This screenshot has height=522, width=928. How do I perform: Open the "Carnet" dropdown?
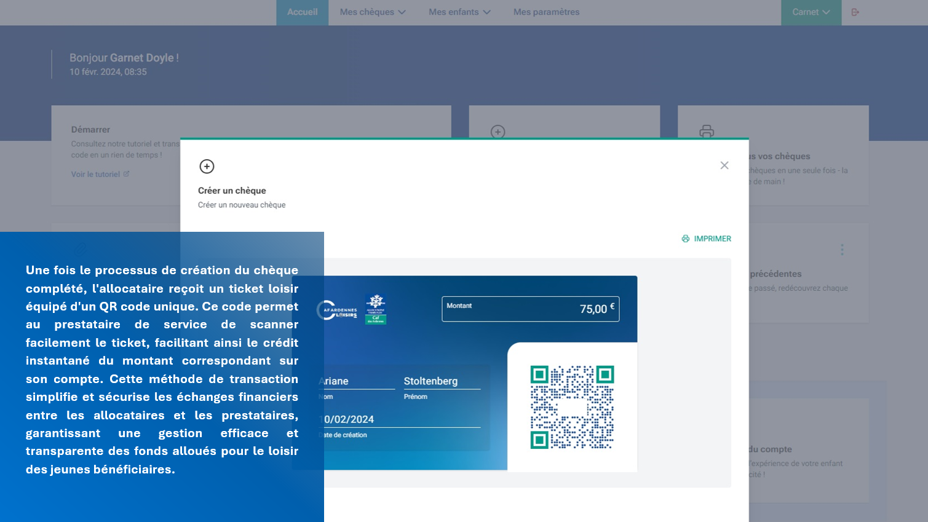pos(811,12)
